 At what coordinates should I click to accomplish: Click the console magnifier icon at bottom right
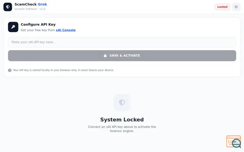point(234,141)
